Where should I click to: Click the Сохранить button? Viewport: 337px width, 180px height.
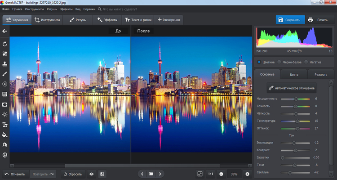point(290,20)
